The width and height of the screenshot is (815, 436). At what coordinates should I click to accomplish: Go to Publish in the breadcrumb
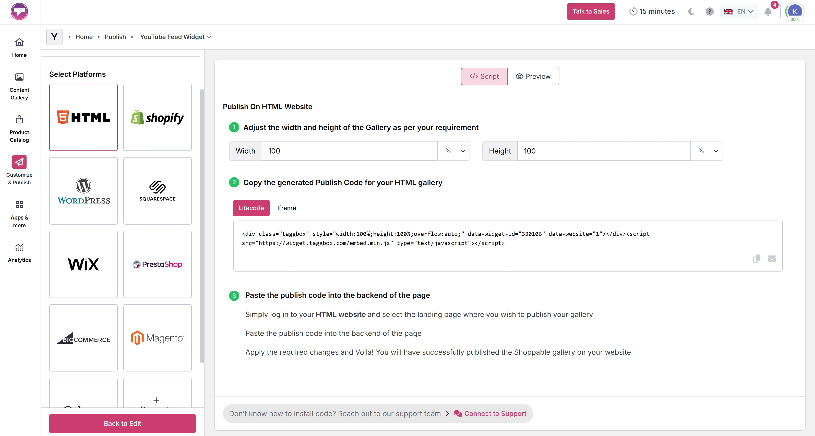click(115, 37)
